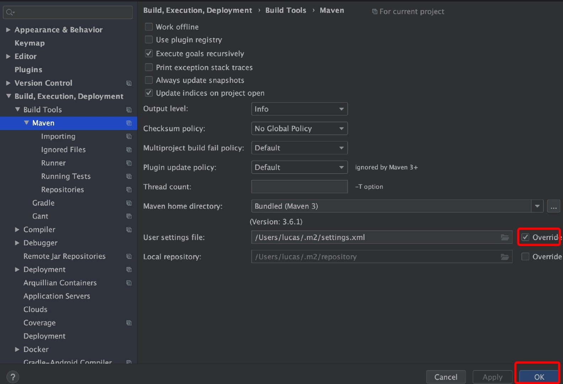Click the ellipsis button beside Maven home directory
Image resolution: width=563 pixels, height=384 pixels.
pyautogui.click(x=553, y=206)
